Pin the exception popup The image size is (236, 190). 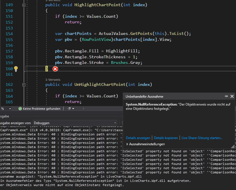pyautogui.click(x=226, y=96)
